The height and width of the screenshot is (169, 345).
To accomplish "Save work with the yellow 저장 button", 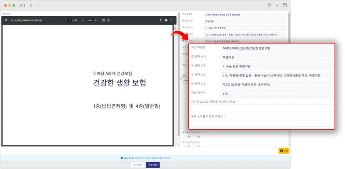I will 284,151.
